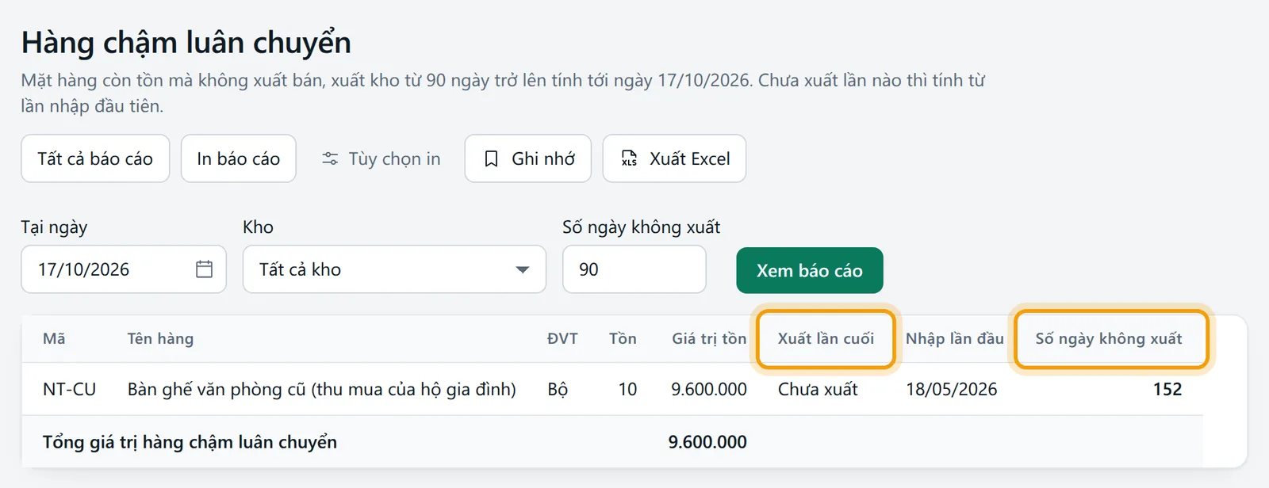Image resolution: width=1269 pixels, height=488 pixels.
Task: Click the 'In báo cáo' print button
Action: click(238, 158)
